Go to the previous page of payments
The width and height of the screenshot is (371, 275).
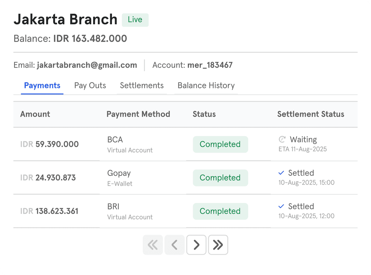[174, 245]
